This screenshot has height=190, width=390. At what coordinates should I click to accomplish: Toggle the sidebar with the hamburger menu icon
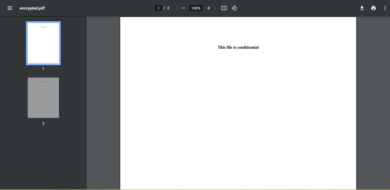(10, 8)
